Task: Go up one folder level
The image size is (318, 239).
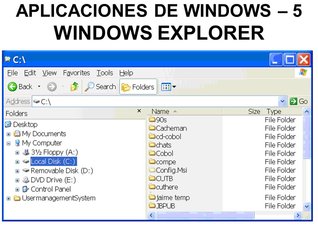Action: [x=75, y=87]
